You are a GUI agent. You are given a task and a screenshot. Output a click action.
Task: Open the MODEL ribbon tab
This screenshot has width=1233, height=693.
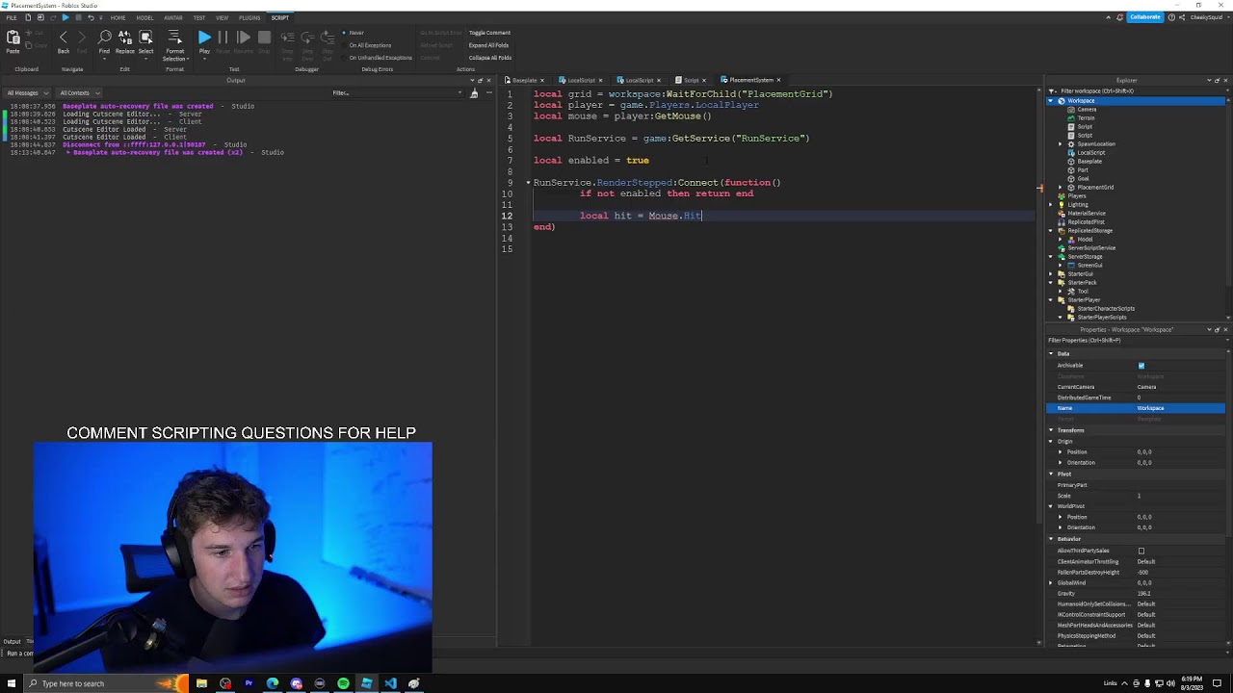tap(144, 17)
